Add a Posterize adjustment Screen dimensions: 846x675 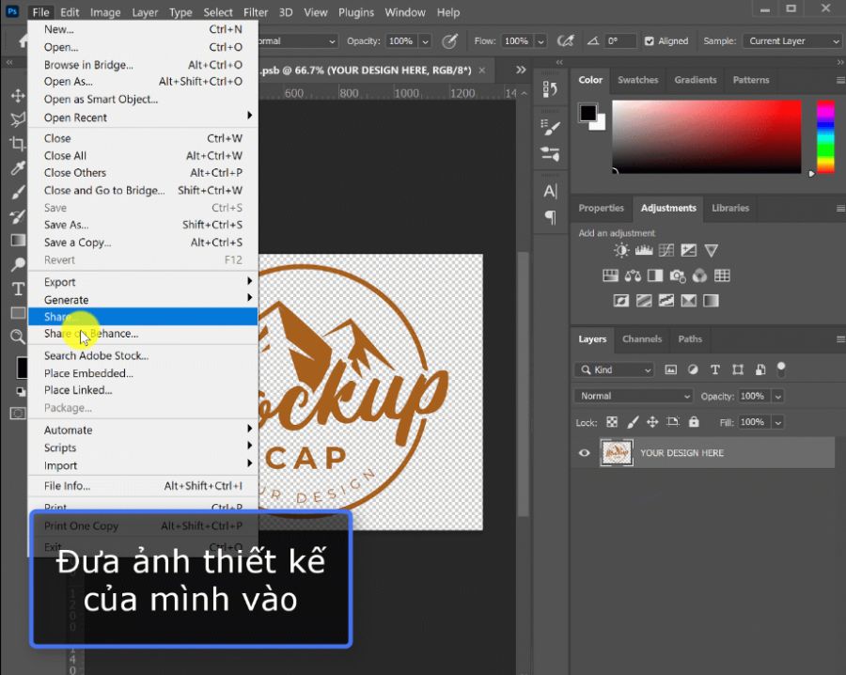644,301
